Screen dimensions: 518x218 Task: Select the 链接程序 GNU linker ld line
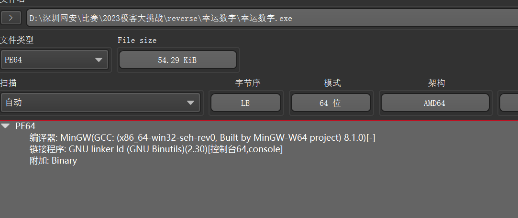156,149
